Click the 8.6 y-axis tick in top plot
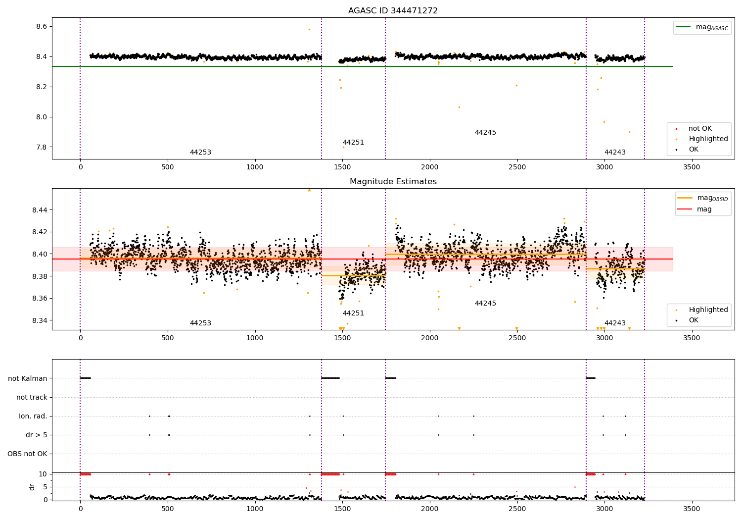 point(42,26)
